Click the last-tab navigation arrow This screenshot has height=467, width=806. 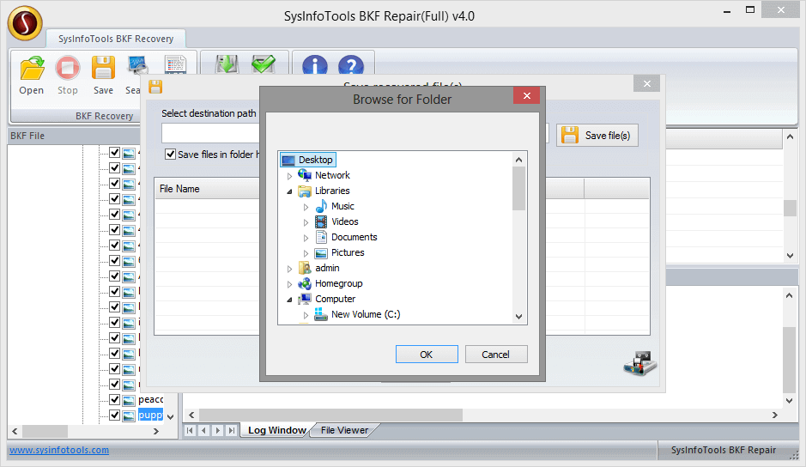coord(232,430)
